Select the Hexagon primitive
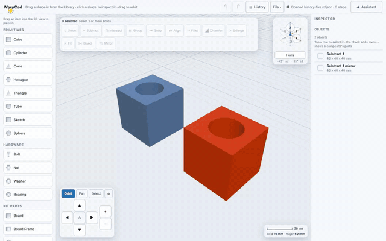 [28, 80]
